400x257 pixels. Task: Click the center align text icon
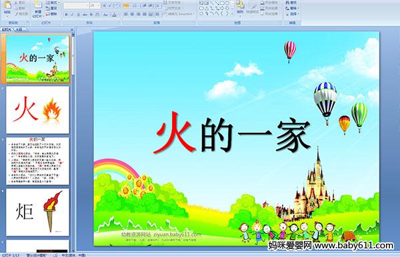point(132,14)
